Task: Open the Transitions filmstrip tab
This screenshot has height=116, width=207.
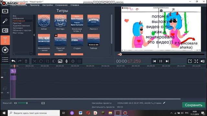Action: click(5, 31)
